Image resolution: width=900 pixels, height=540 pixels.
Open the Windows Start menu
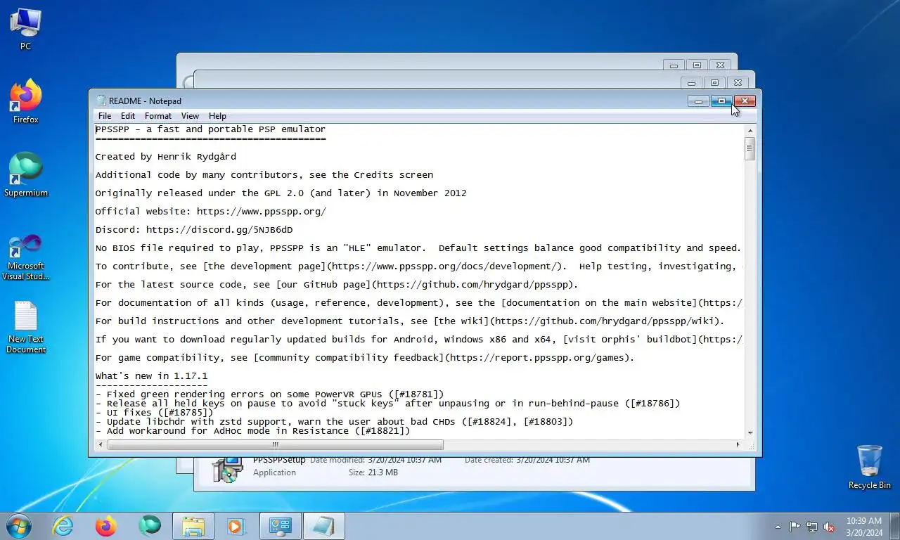(18, 525)
